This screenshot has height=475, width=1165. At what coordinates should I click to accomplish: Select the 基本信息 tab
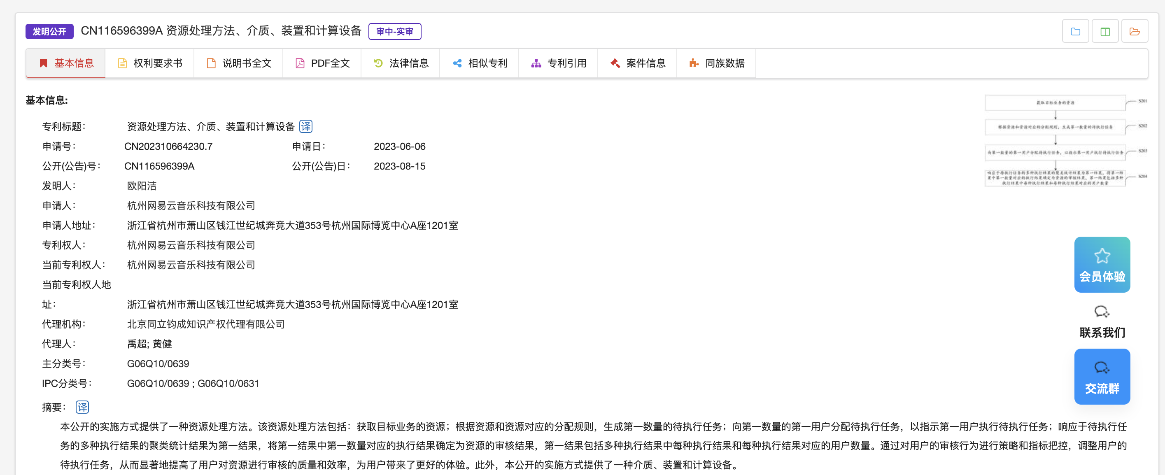[x=66, y=63]
